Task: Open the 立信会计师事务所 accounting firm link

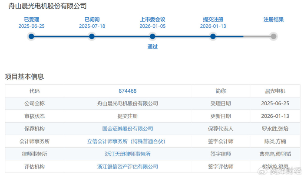Action: pyautogui.click(x=126, y=142)
